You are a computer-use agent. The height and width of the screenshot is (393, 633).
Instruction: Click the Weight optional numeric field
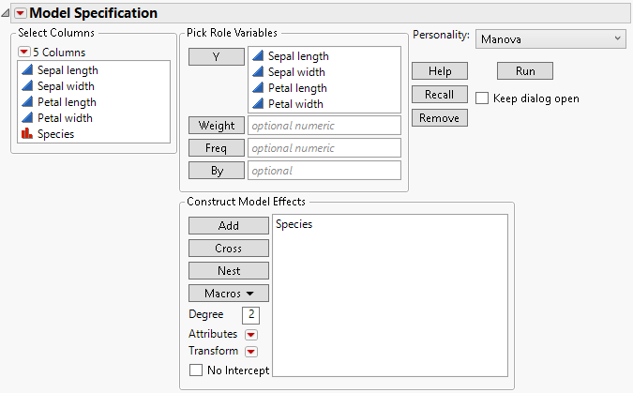pyautogui.click(x=324, y=126)
